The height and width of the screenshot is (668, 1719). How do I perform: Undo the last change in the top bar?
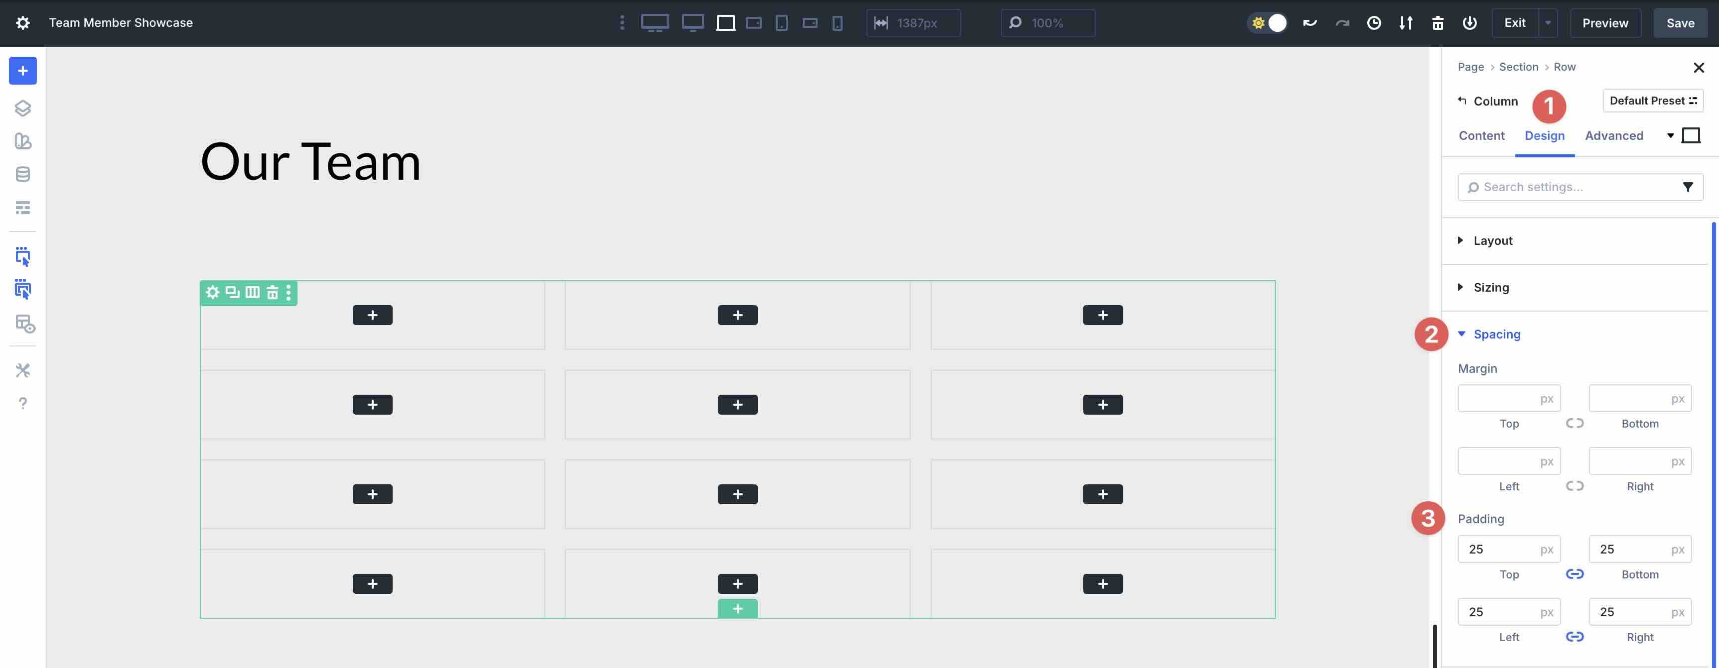pos(1310,22)
